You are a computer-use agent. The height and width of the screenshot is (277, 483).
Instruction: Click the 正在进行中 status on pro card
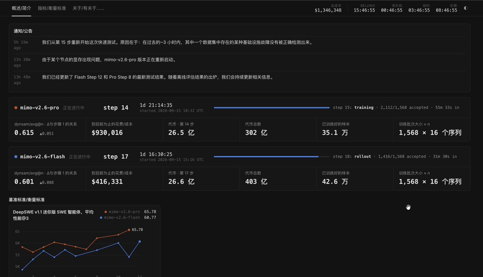point(74,108)
